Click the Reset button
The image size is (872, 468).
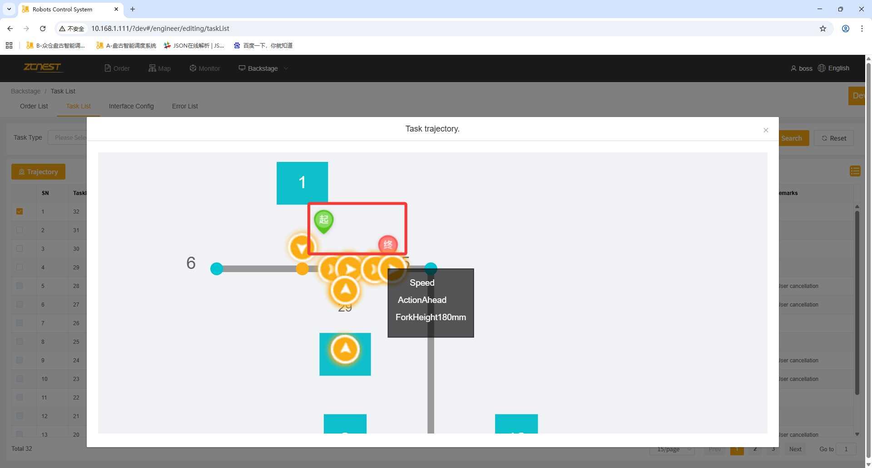click(x=834, y=138)
